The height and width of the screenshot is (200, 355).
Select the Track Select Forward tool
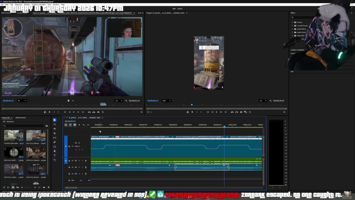[x=54, y=124]
